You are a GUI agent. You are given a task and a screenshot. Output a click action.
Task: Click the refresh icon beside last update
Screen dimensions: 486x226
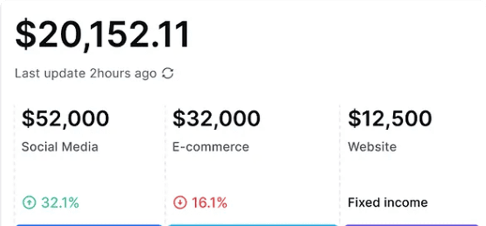tap(168, 73)
